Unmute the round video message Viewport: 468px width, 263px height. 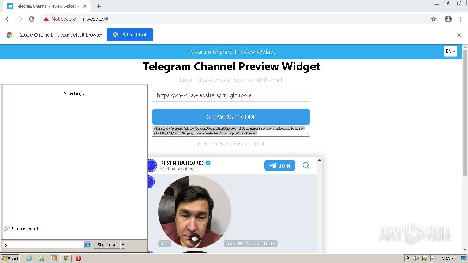click(195, 239)
